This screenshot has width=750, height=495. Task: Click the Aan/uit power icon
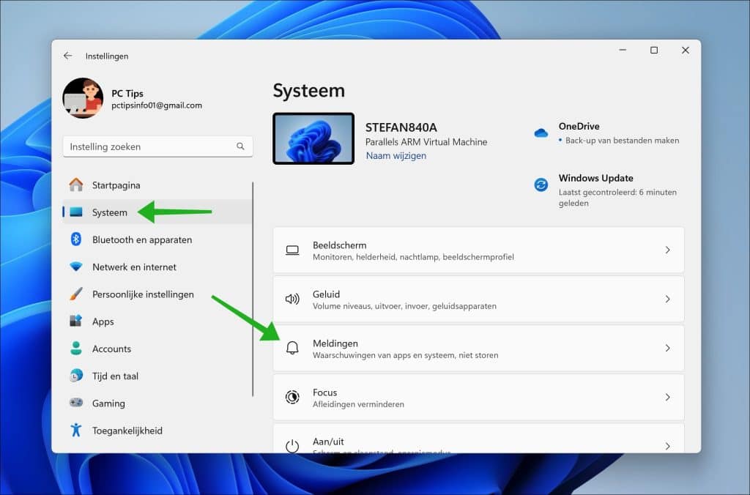click(292, 446)
